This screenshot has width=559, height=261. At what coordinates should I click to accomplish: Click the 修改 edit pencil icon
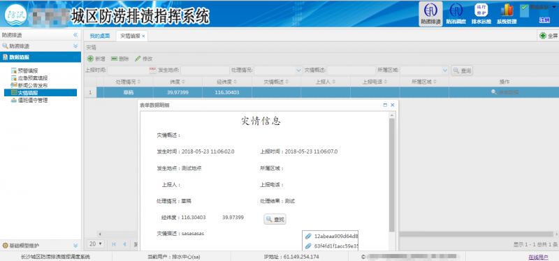[x=138, y=59]
